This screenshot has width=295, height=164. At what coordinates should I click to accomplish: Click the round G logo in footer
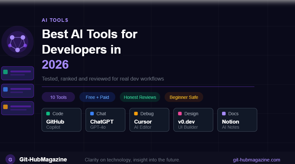[10, 159]
